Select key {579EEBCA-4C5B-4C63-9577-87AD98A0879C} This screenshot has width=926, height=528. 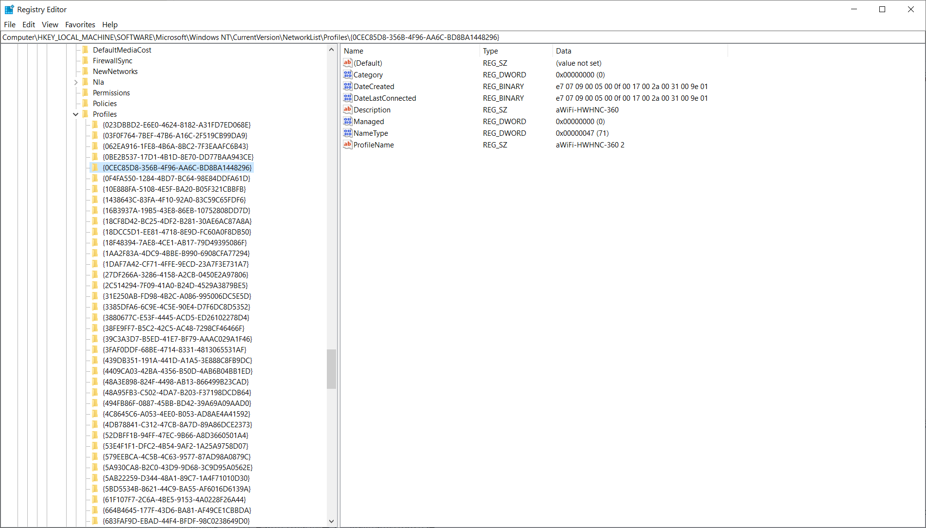pos(177,457)
